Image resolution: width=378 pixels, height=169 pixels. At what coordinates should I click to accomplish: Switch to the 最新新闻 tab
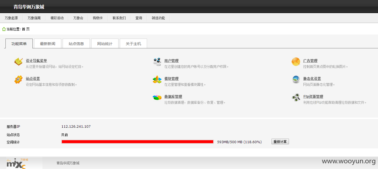(48, 43)
